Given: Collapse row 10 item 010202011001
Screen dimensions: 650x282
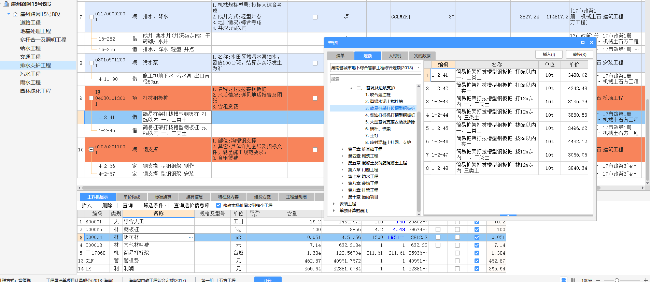Looking at the screenshot, I should tap(91, 149).
